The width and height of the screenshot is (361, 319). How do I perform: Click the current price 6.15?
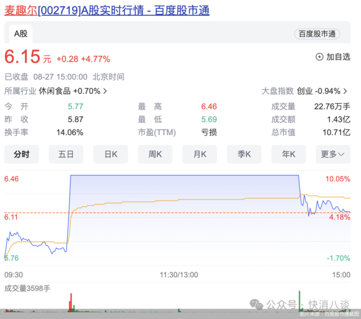pos(22,57)
